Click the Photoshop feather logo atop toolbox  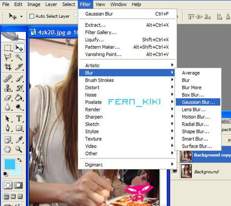(13, 36)
